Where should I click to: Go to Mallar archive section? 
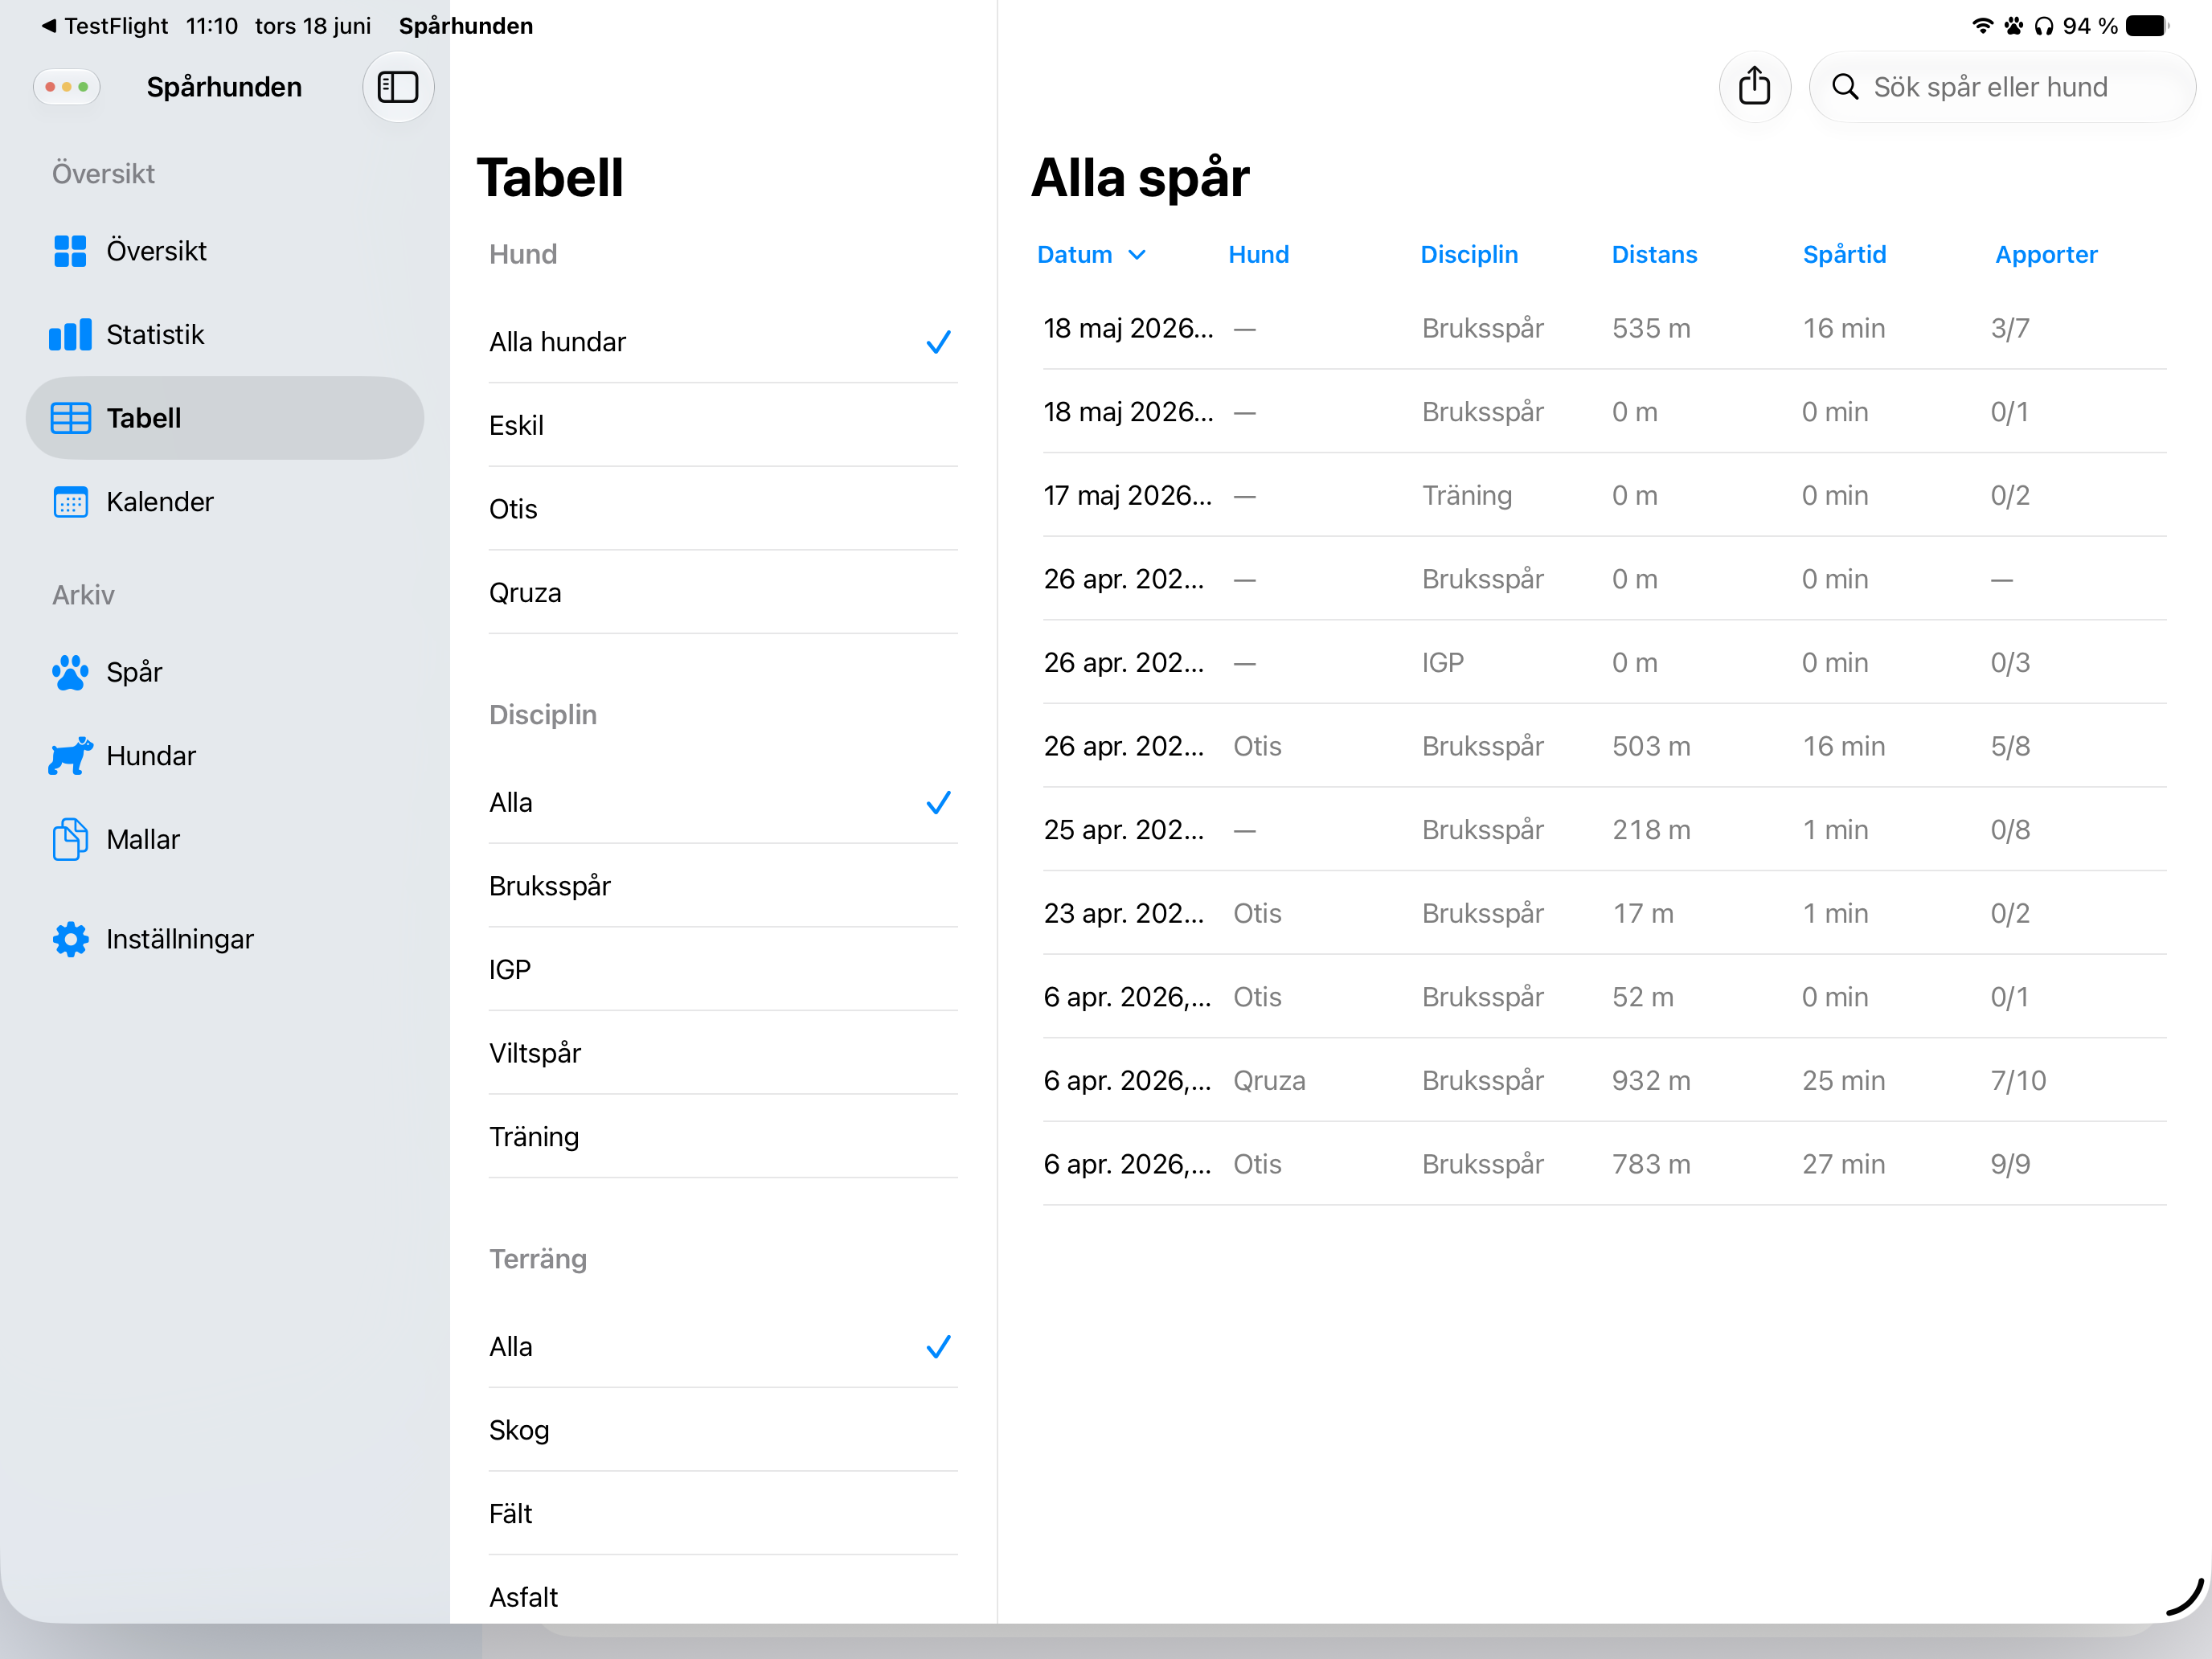coord(225,840)
